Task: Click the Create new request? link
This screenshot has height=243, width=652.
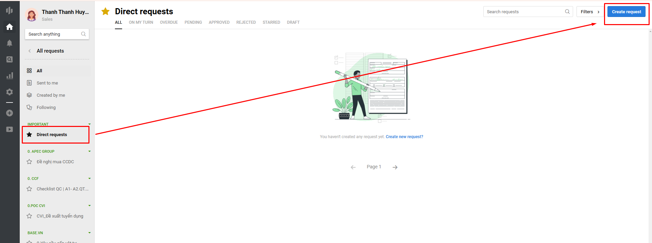Action: (404, 137)
